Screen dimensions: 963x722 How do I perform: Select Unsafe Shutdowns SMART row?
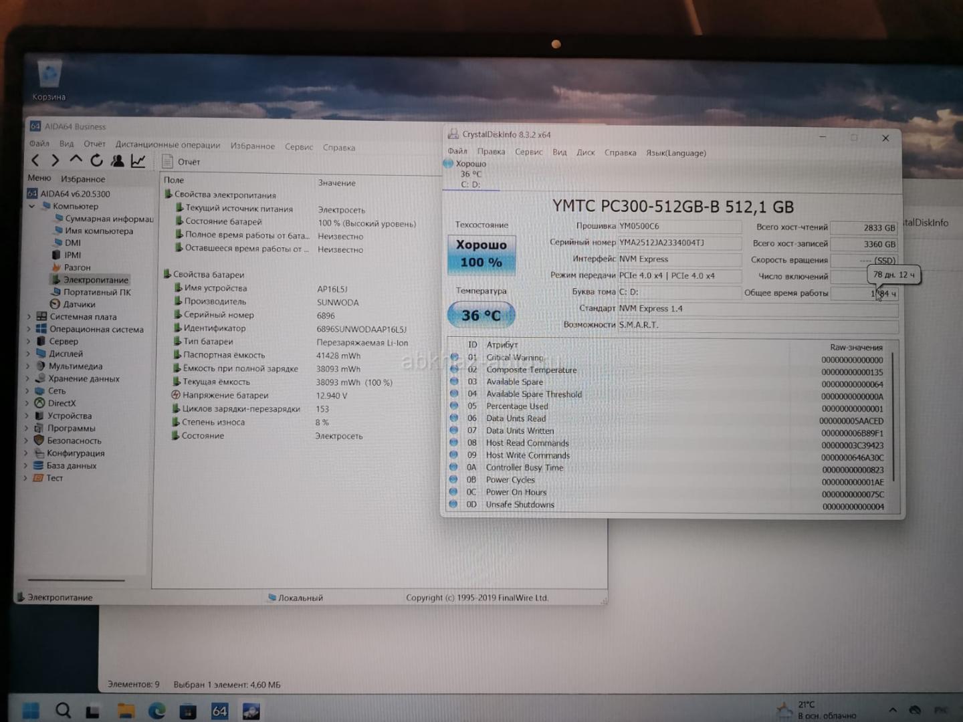coord(669,505)
